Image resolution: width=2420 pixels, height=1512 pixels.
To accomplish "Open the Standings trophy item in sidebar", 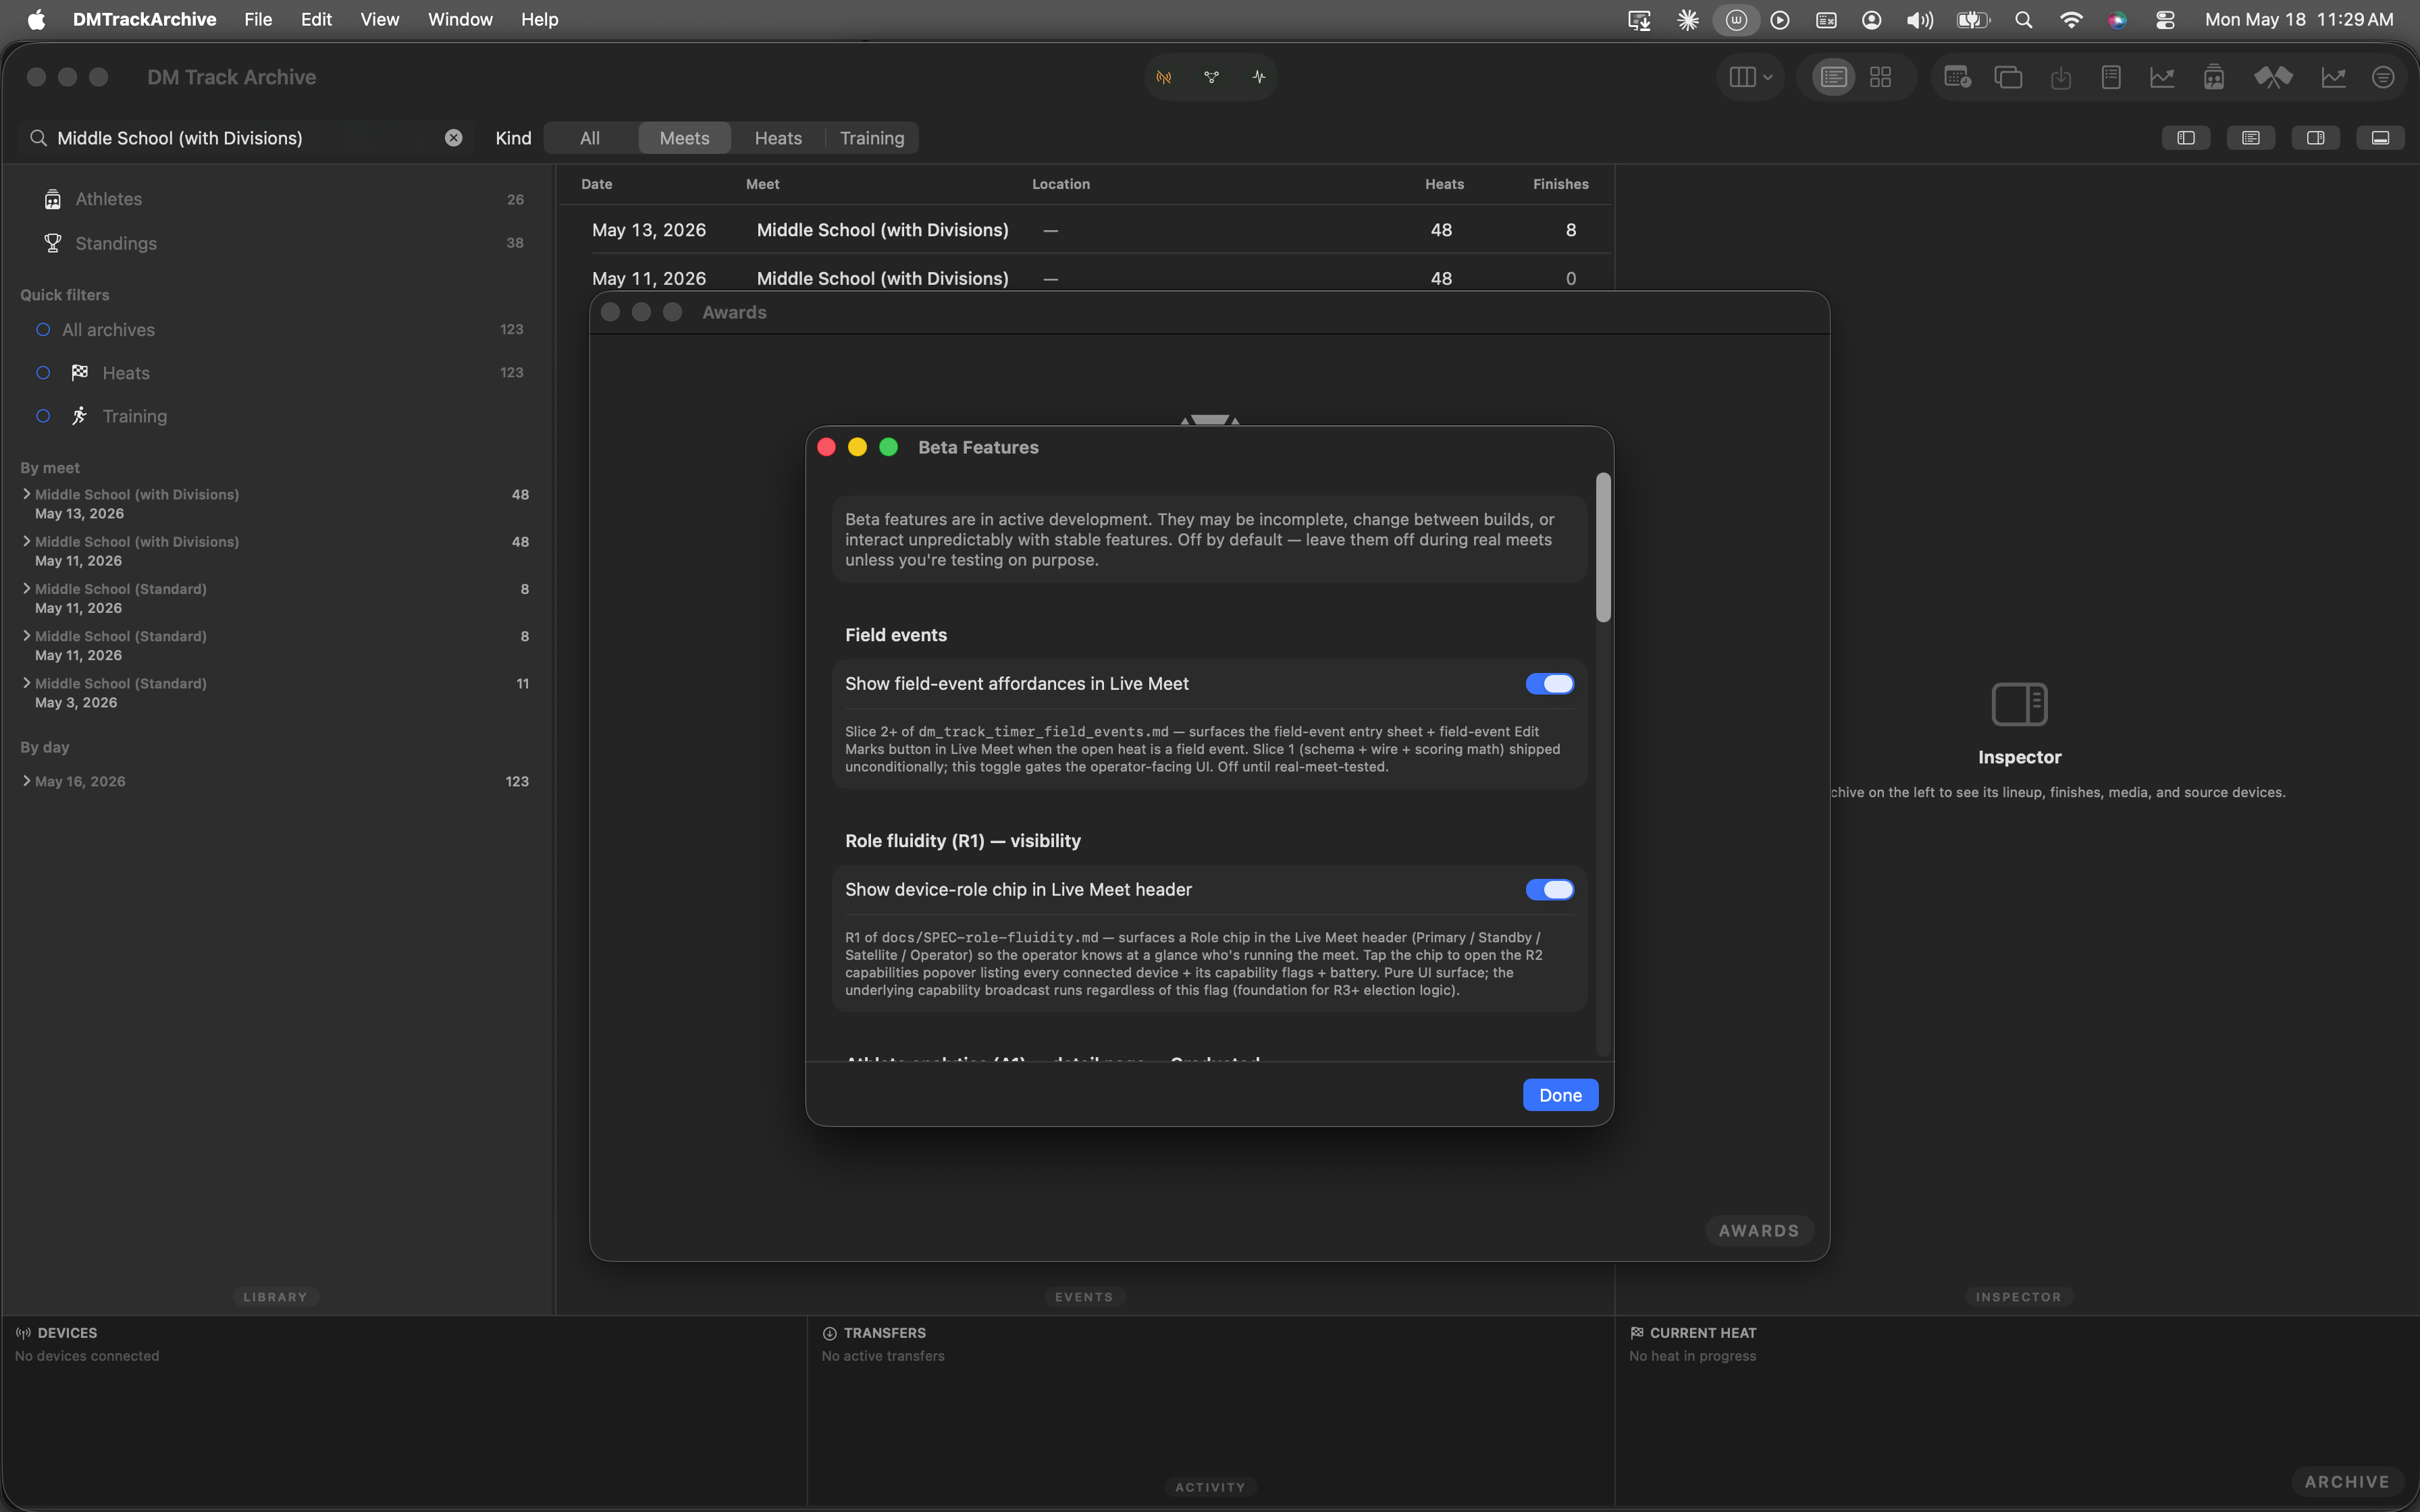I will [x=116, y=243].
